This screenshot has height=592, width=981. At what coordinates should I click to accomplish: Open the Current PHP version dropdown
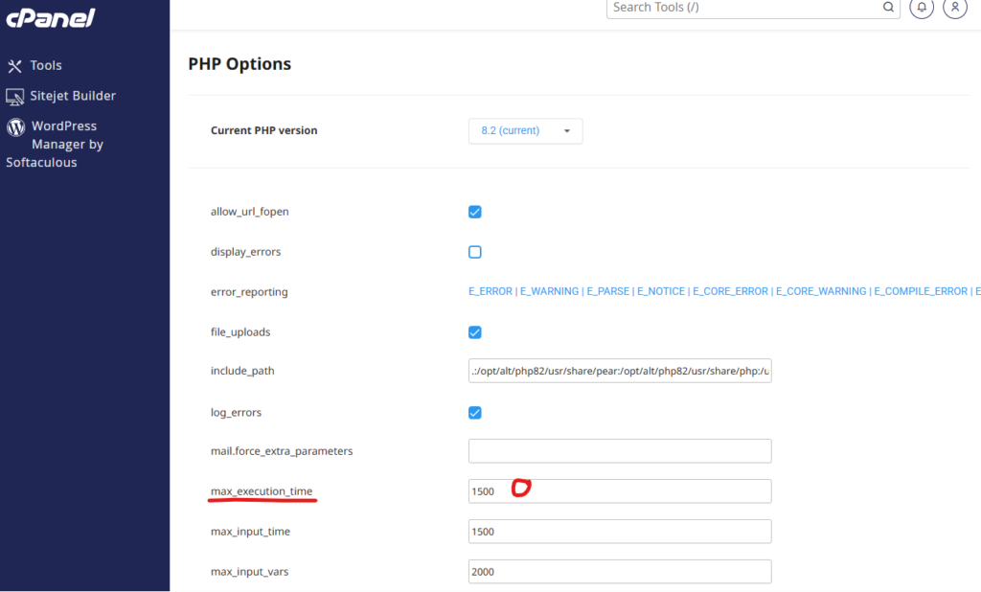[525, 131]
